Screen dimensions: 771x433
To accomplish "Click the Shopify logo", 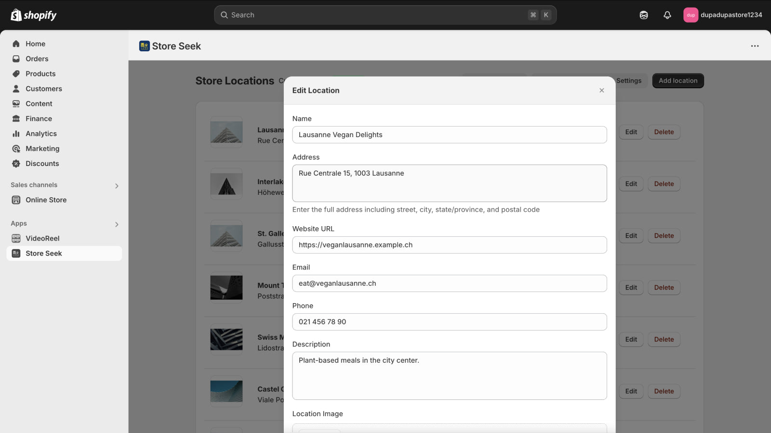I will click(x=32, y=15).
